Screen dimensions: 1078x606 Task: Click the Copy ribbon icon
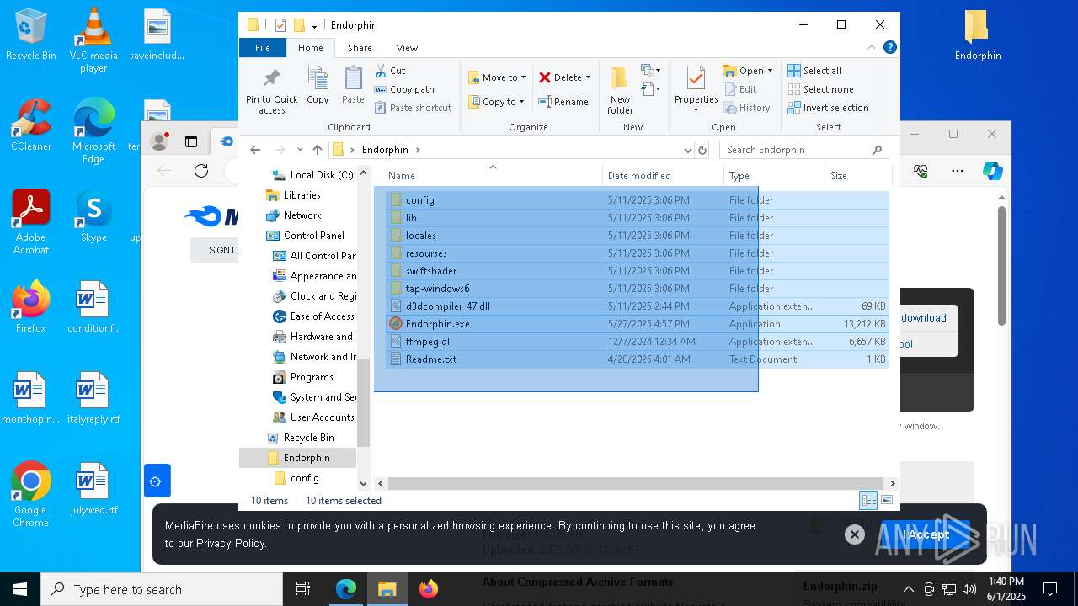click(318, 86)
